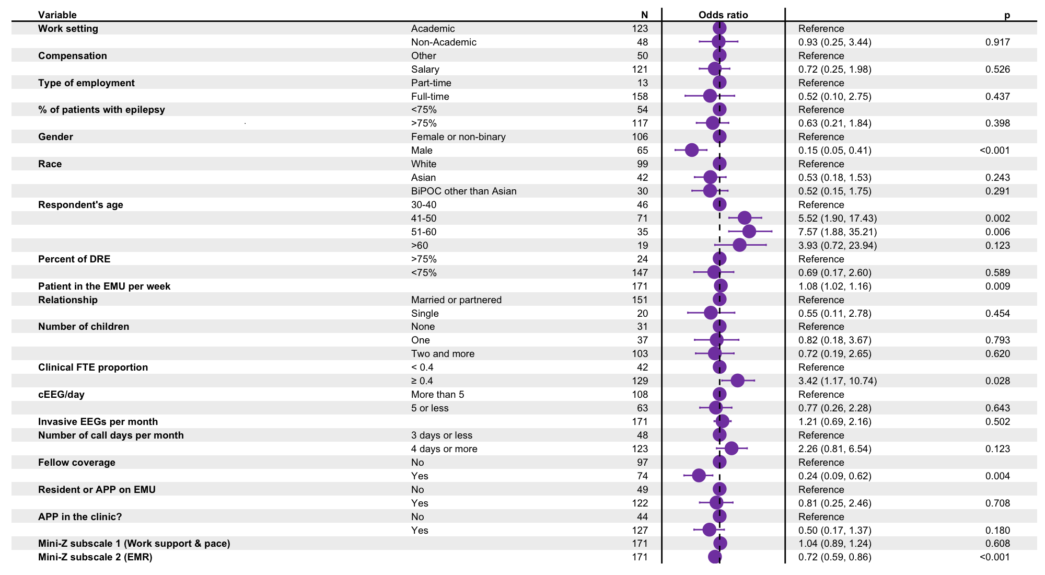1045x575 pixels.
Task: Click the N column header
Action: (x=644, y=15)
